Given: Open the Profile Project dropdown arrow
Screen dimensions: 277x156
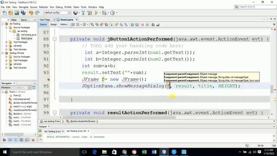Looking at the screenshot, I should pyautogui.click(x=116, y=13).
